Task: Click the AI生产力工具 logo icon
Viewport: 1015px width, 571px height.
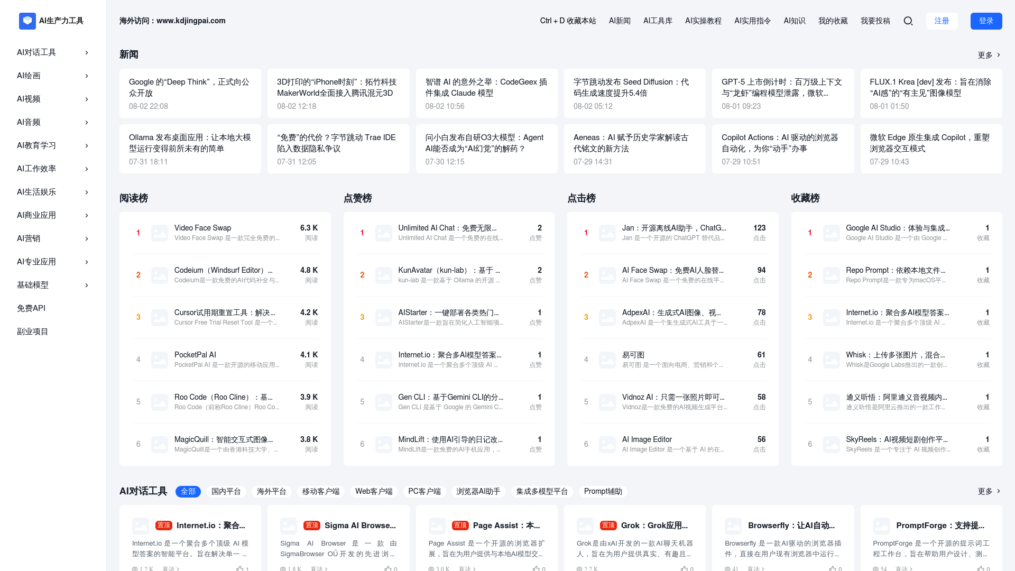Action: (x=27, y=21)
